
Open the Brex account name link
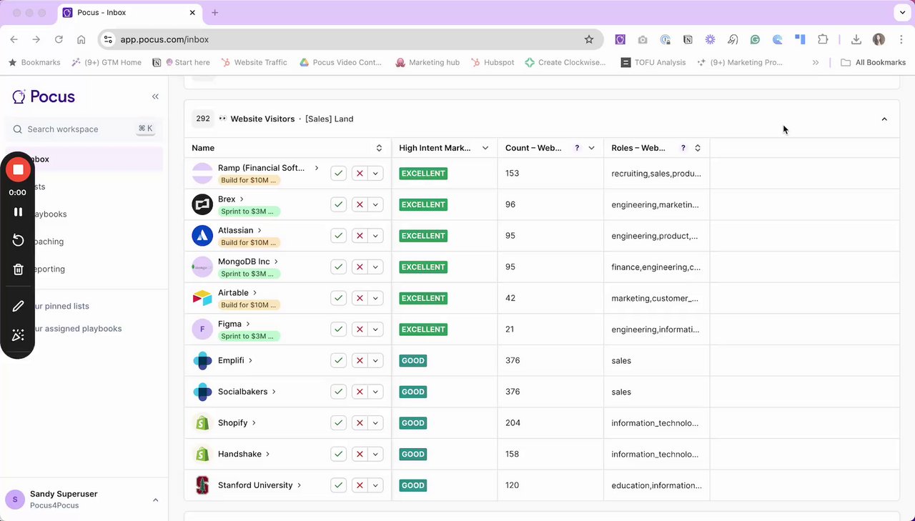click(227, 199)
